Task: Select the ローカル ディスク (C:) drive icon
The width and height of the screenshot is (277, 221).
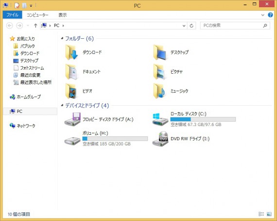Action: pyautogui.click(x=160, y=119)
